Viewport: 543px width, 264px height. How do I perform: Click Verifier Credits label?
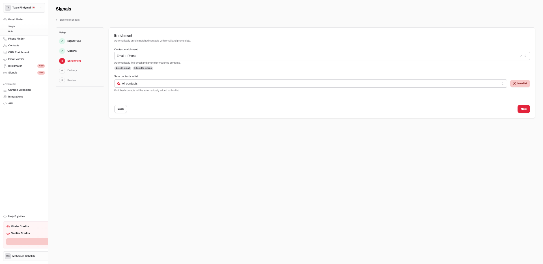[21, 233]
